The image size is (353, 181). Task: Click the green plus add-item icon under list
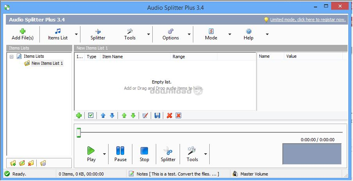pos(79,115)
